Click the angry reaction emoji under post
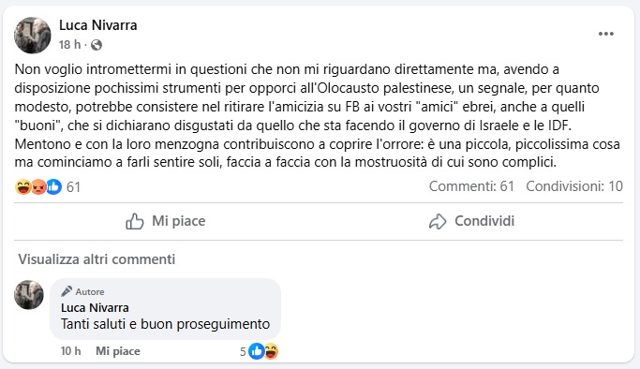The image size is (640, 369). pyautogui.click(x=38, y=186)
